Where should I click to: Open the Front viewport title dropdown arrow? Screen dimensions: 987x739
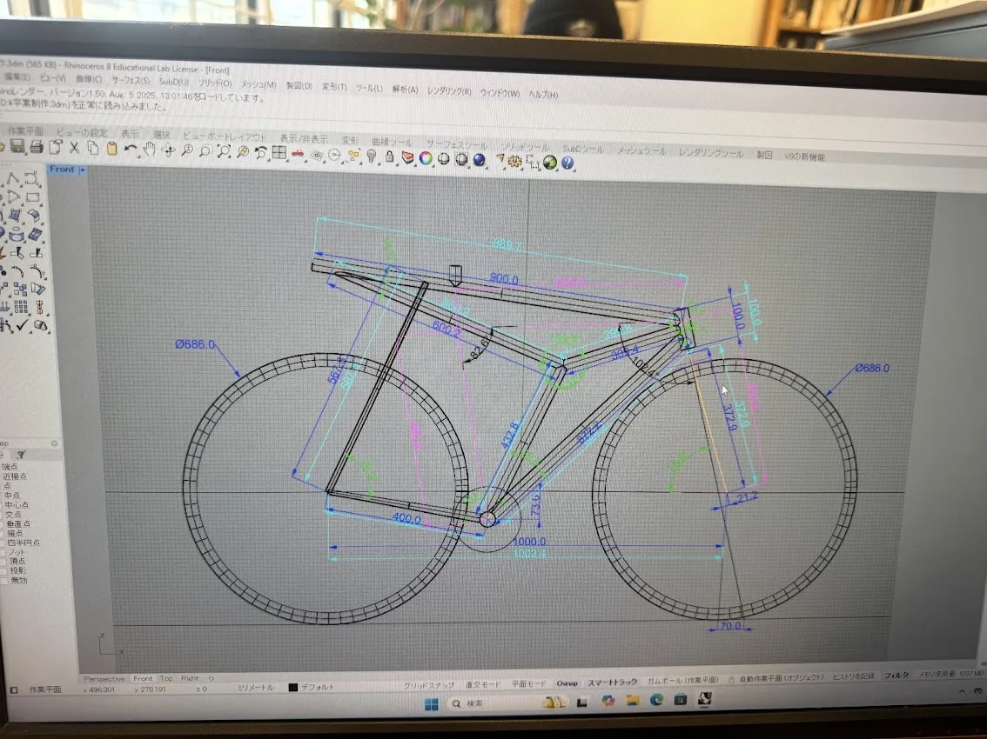click(83, 170)
